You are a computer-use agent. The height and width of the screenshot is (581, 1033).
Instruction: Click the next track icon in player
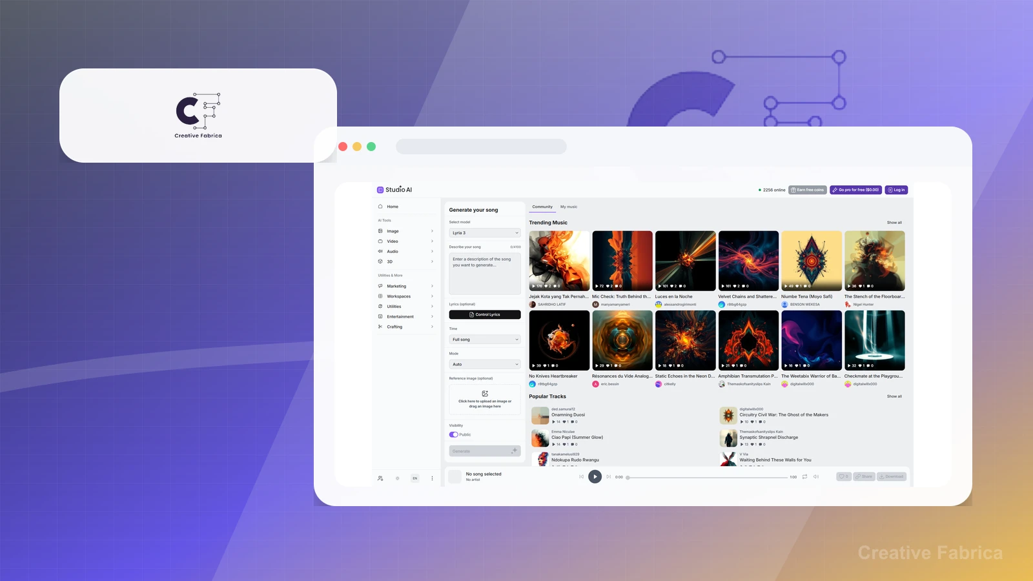click(x=608, y=476)
